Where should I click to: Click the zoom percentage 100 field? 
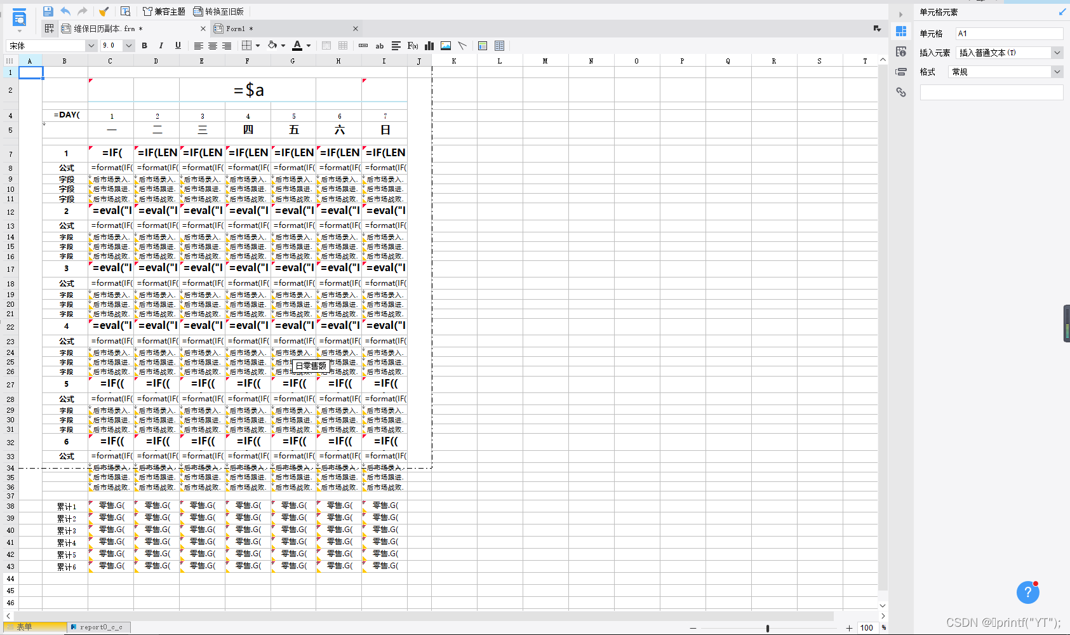(x=867, y=628)
